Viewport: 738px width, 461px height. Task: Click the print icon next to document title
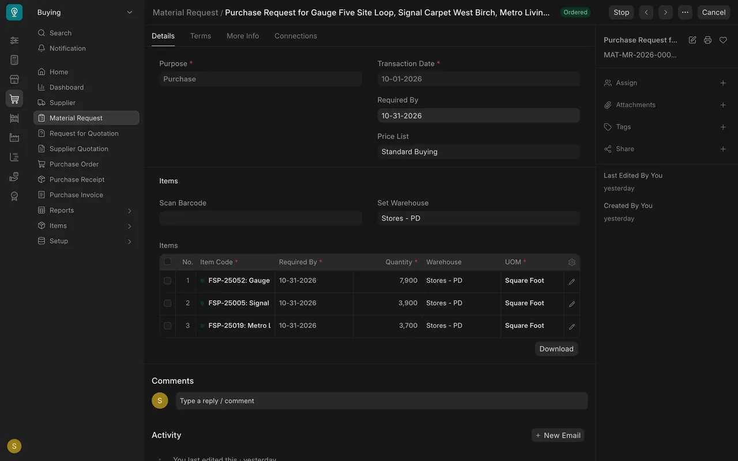(x=707, y=40)
